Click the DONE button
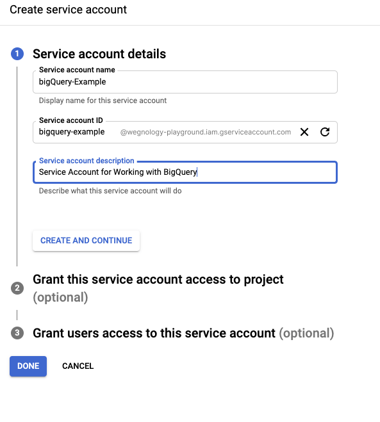 pos(28,366)
